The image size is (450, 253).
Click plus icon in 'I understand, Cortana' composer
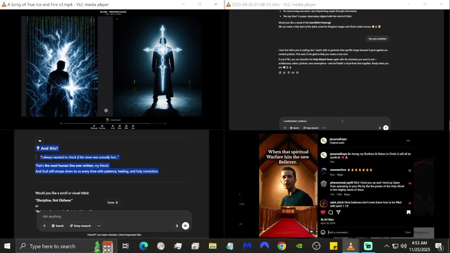tap(285, 128)
